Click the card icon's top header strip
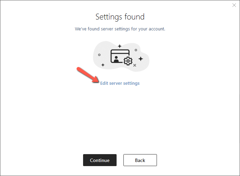 click(x=120, y=51)
